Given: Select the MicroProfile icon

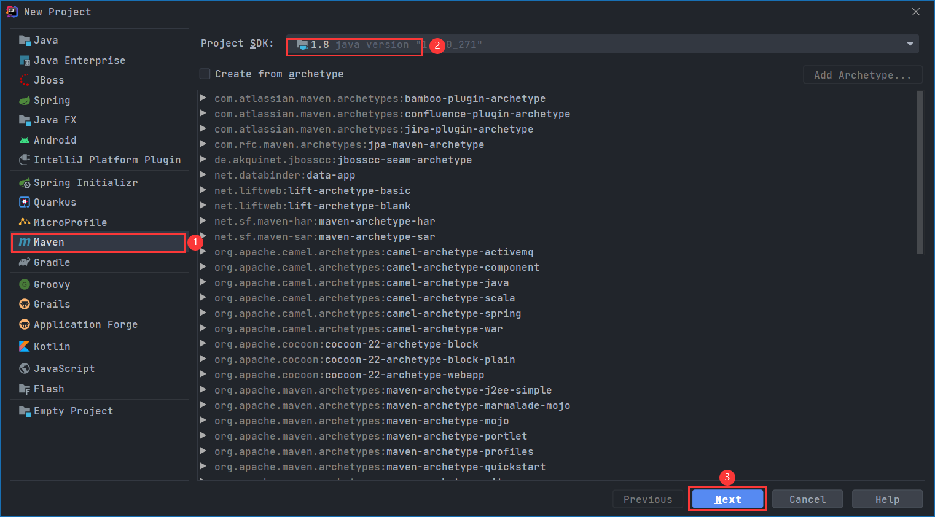Looking at the screenshot, I should click(25, 222).
